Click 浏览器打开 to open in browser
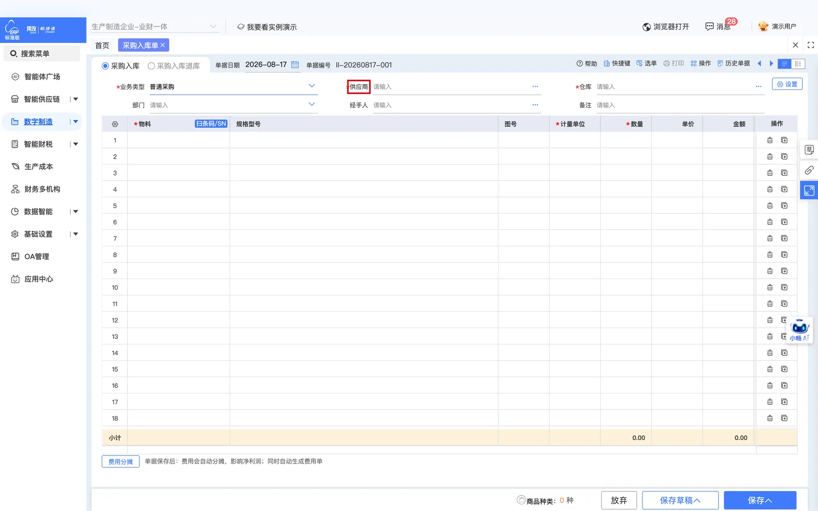 click(x=666, y=27)
